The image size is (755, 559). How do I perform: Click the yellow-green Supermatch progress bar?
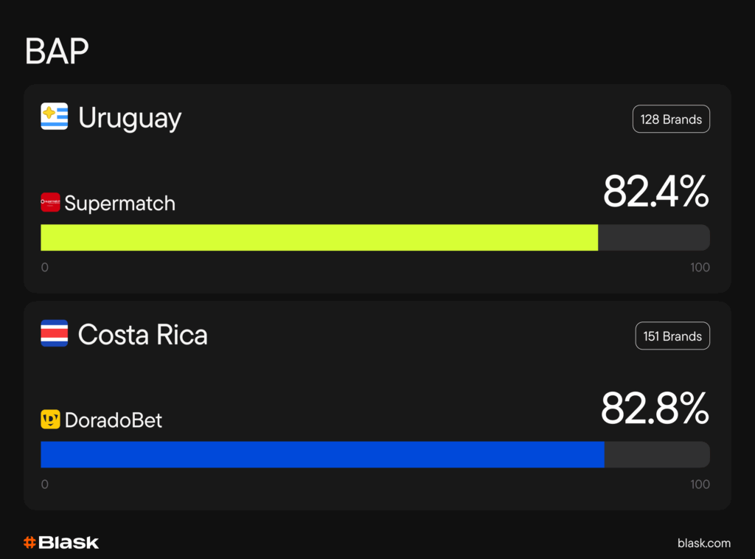(x=319, y=237)
